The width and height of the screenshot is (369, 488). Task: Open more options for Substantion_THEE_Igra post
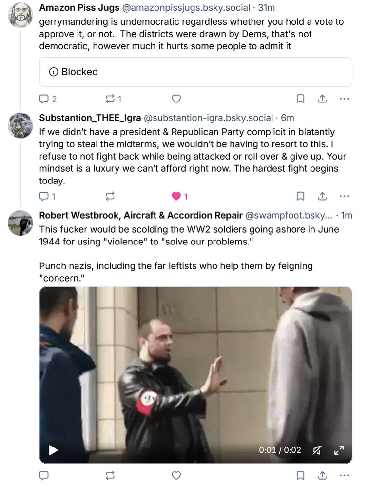[x=344, y=196]
